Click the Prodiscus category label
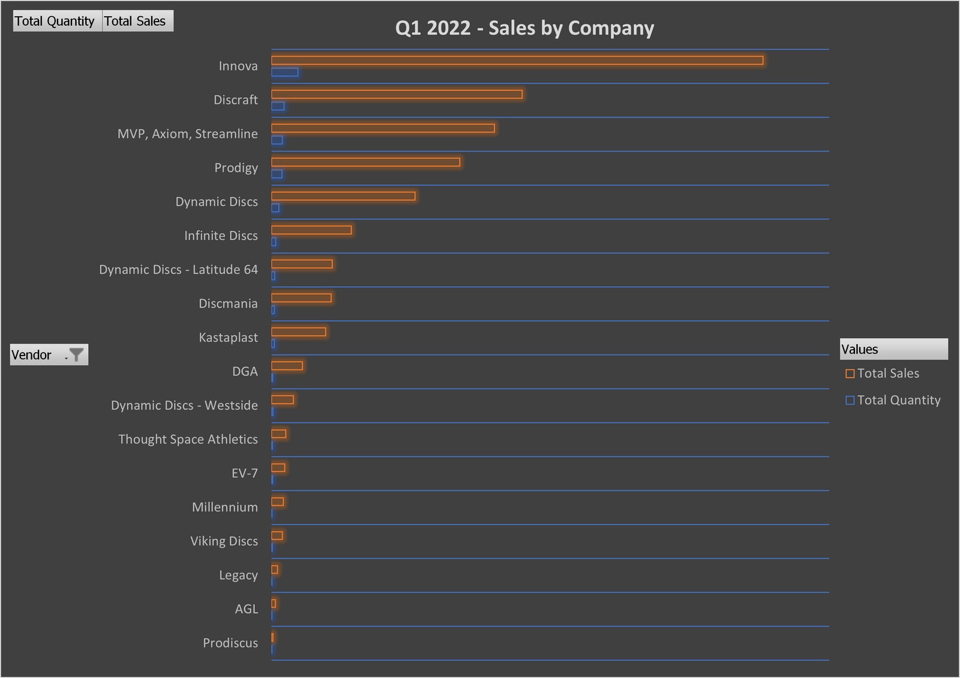960x678 pixels. 230,643
